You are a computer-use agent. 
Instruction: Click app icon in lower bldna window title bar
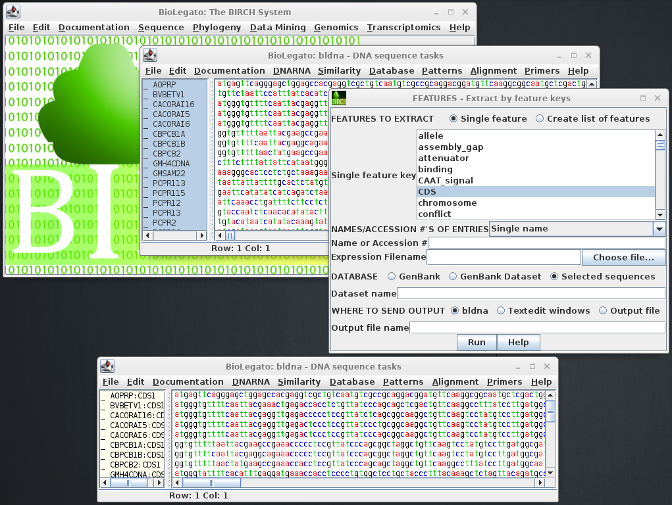tap(107, 366)
